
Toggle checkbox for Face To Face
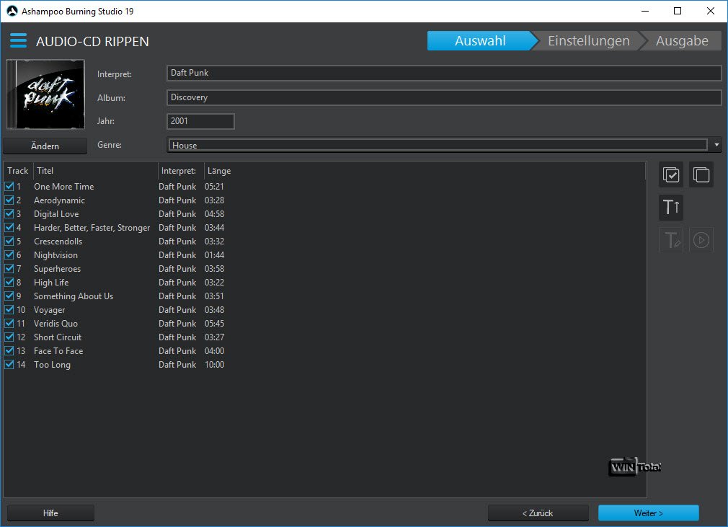[9, 350]
